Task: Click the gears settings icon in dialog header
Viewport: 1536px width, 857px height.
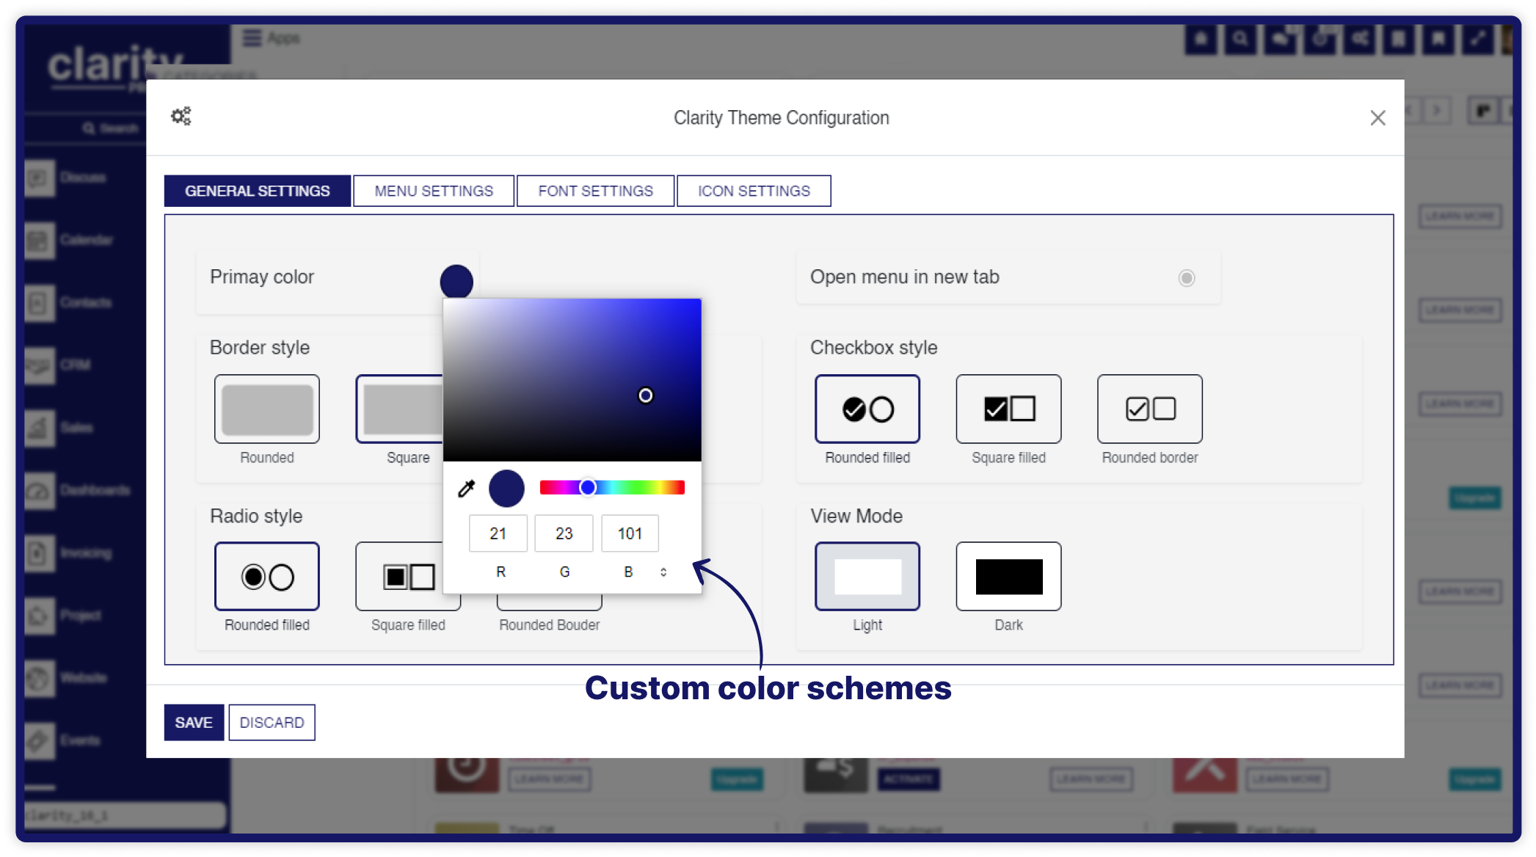Action: coord(181,117)
